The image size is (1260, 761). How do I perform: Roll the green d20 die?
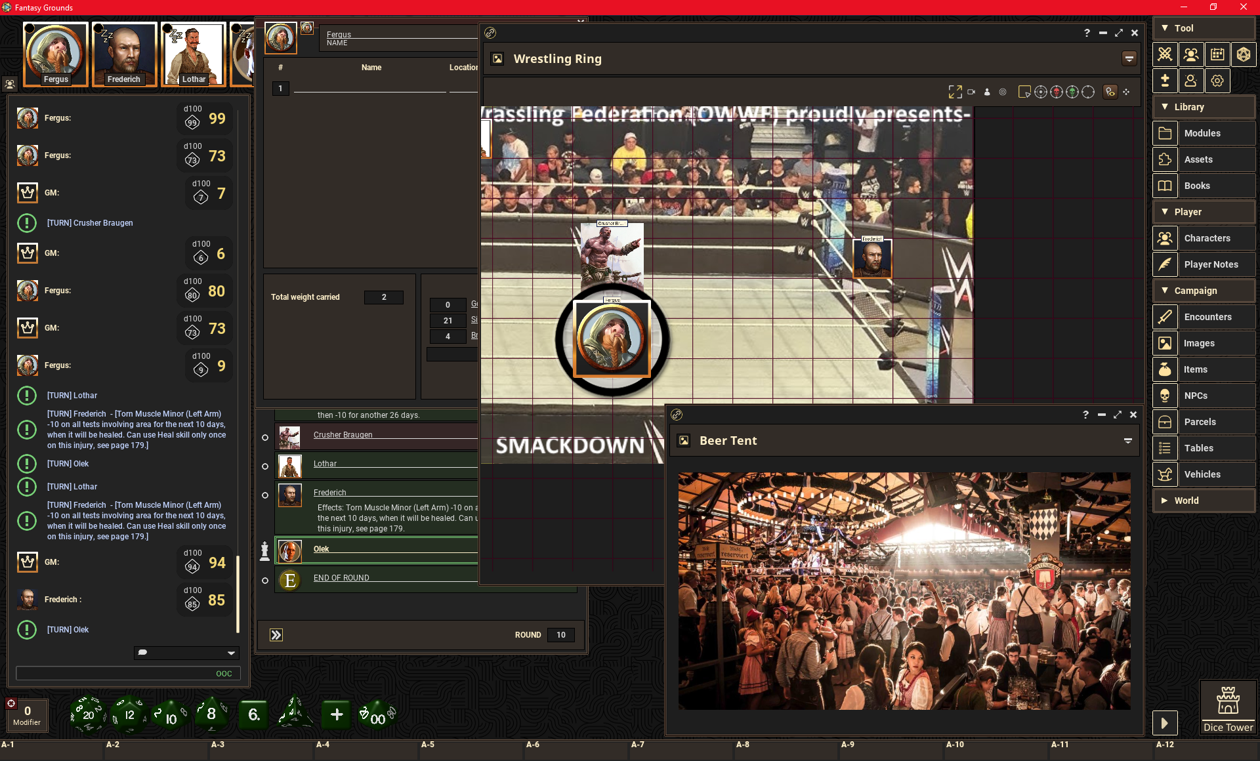[88, 714]
